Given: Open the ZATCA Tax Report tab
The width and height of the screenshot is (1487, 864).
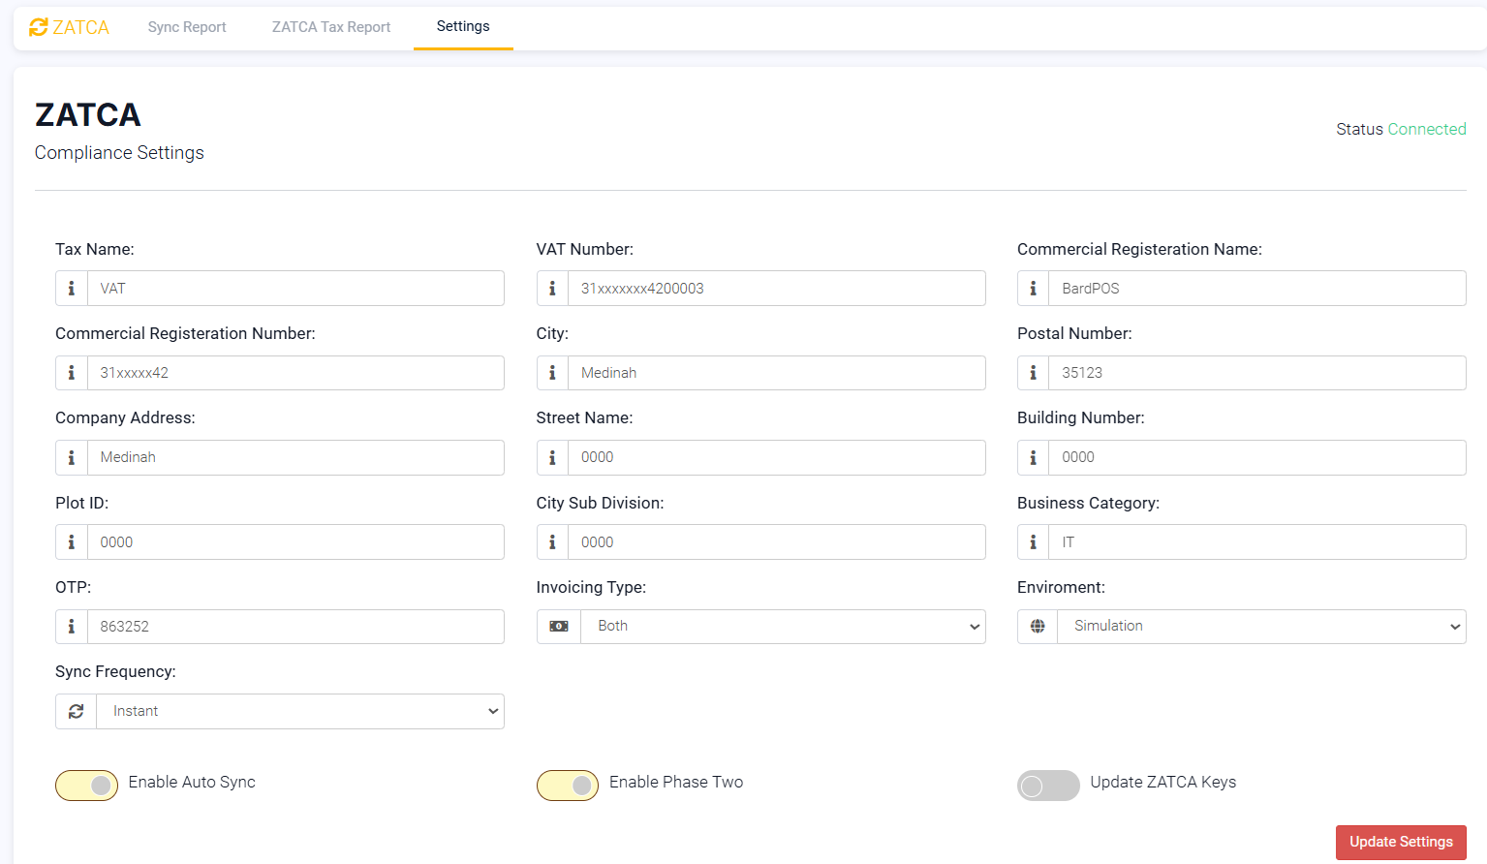Looking at the screenshot, I should pyautogui.click(x=330, y=27).
